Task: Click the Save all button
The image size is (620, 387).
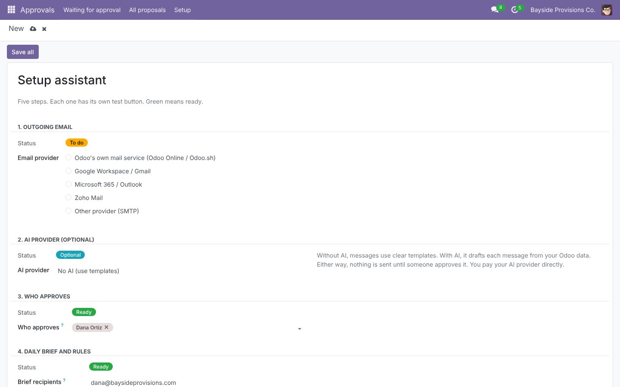Action: click(23, 52)
